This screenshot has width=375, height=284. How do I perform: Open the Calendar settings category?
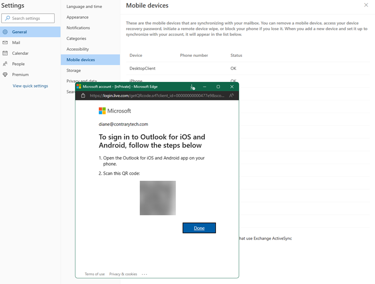point(30,53)
